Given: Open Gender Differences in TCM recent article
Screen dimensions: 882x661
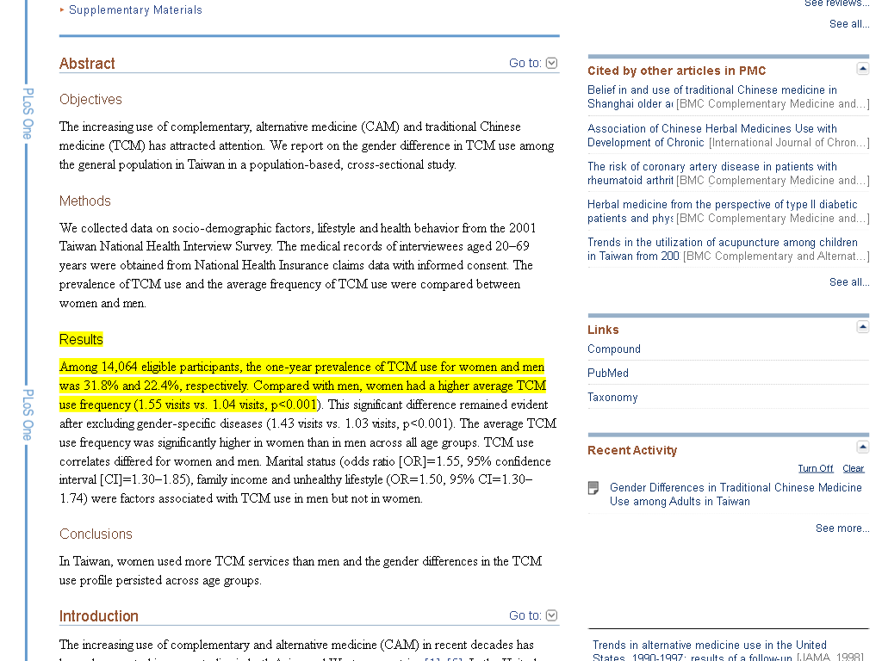Looking at the screenshot, I should [736, 495].
